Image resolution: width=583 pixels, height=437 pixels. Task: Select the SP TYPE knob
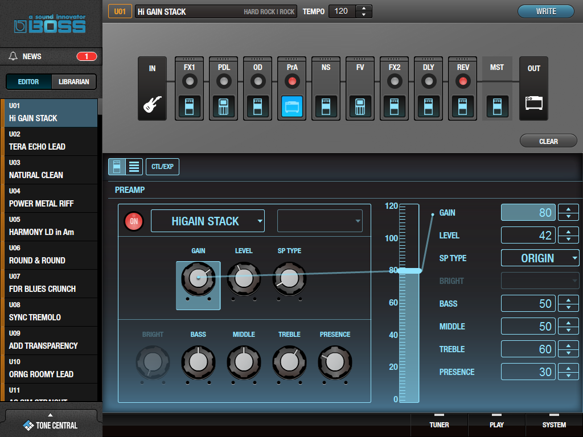(289, 278)
